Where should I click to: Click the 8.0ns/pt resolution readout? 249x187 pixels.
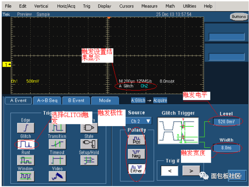click(167, 81)
